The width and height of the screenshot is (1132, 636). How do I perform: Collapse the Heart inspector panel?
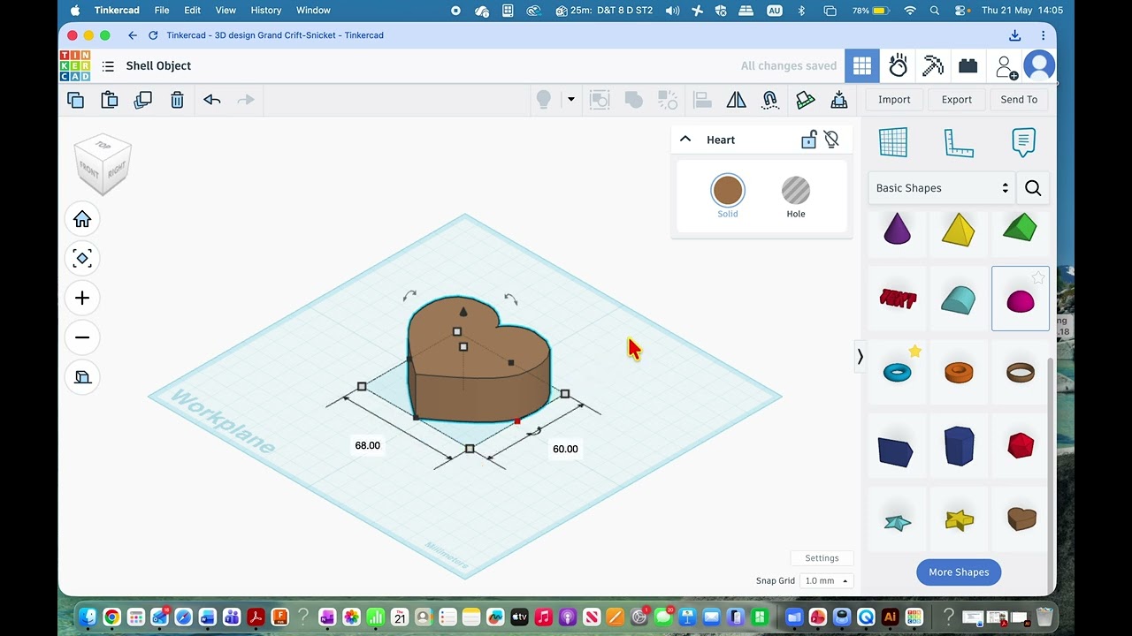[x=685, y=140]
